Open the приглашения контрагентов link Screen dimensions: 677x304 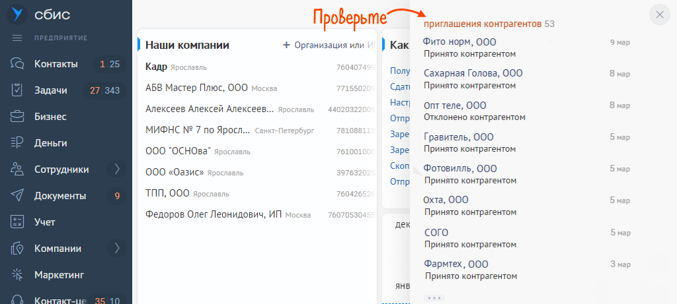[x=482, y=24]
